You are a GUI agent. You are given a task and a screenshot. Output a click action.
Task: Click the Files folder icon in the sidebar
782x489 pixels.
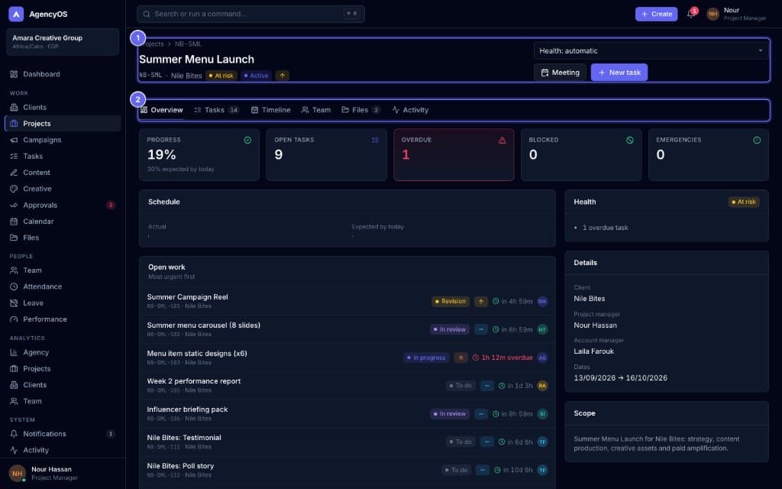14,238
